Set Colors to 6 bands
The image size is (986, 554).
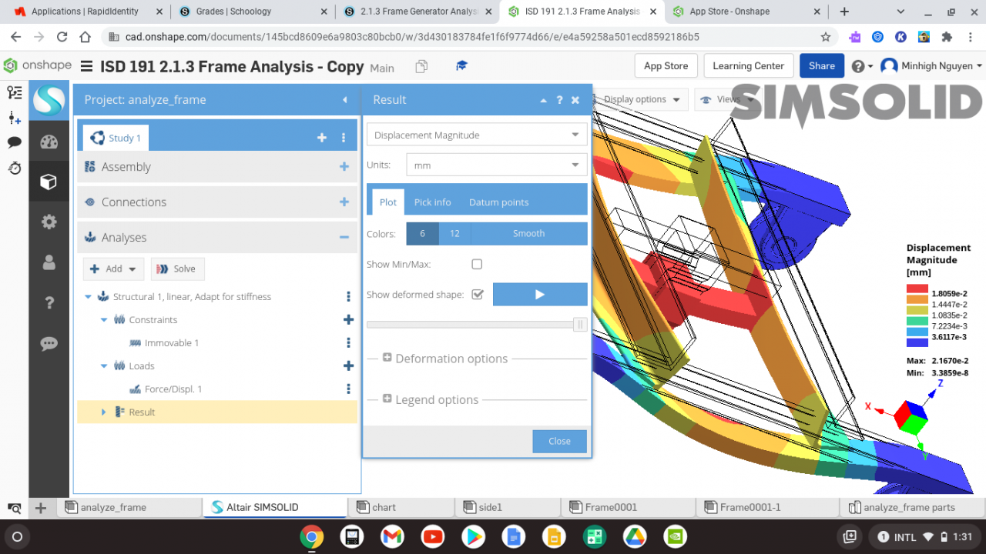click(422, 234)
